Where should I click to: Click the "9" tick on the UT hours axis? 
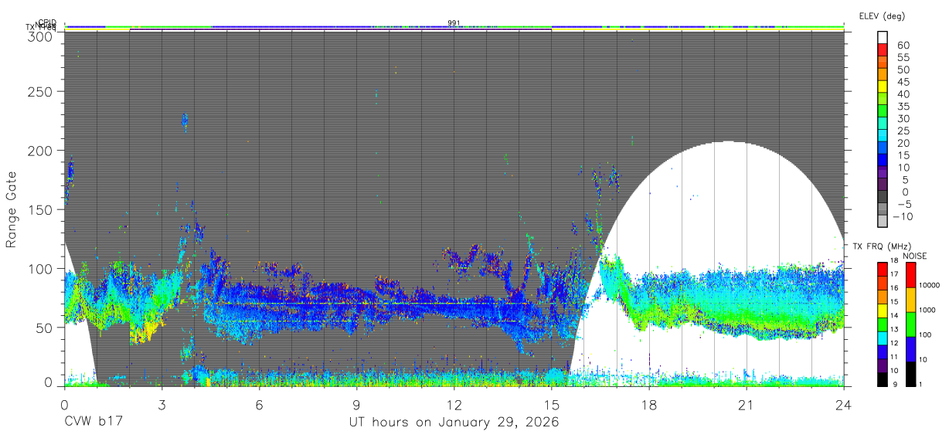(357, 404)
